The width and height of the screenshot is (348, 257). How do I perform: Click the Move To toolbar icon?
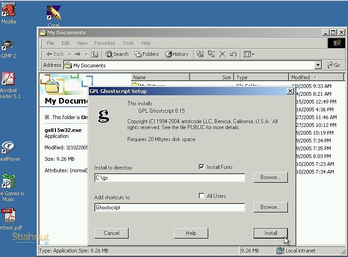(x=201, y=54)
